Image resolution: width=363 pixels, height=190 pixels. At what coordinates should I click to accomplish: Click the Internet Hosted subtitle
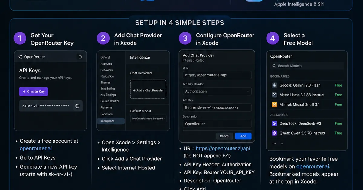tap(194, 60)
